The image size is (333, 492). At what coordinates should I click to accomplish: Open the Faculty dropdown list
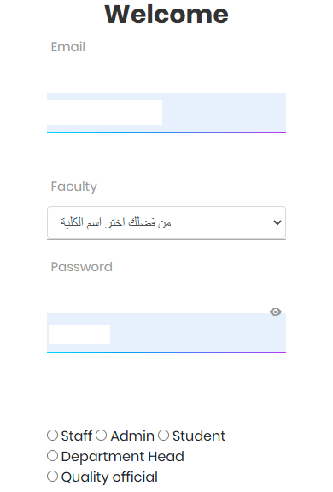tap(166, 222)
